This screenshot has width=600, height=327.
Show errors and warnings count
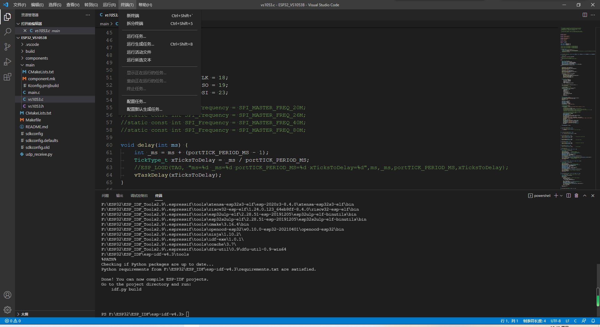13,321
